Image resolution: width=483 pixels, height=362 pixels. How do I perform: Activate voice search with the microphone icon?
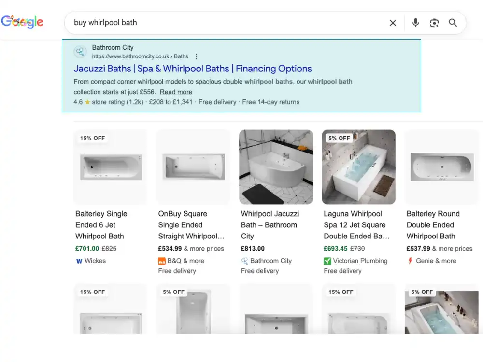click(415, 23)
